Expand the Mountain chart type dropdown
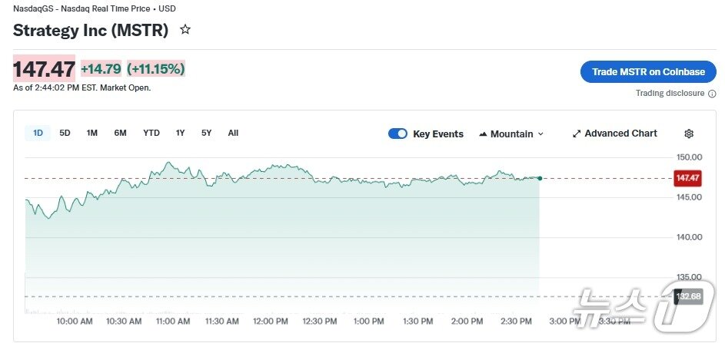Screen dimensions: 725x343 click(540, 134)
